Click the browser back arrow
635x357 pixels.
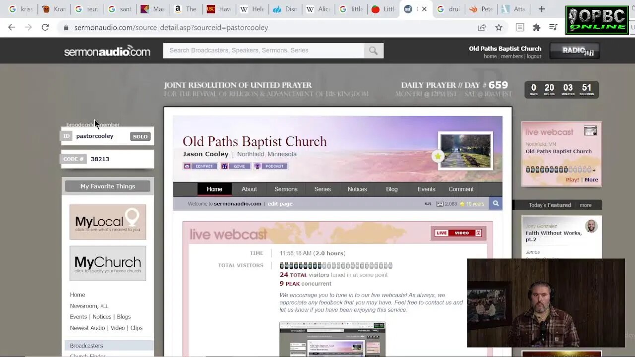point(11,27)
